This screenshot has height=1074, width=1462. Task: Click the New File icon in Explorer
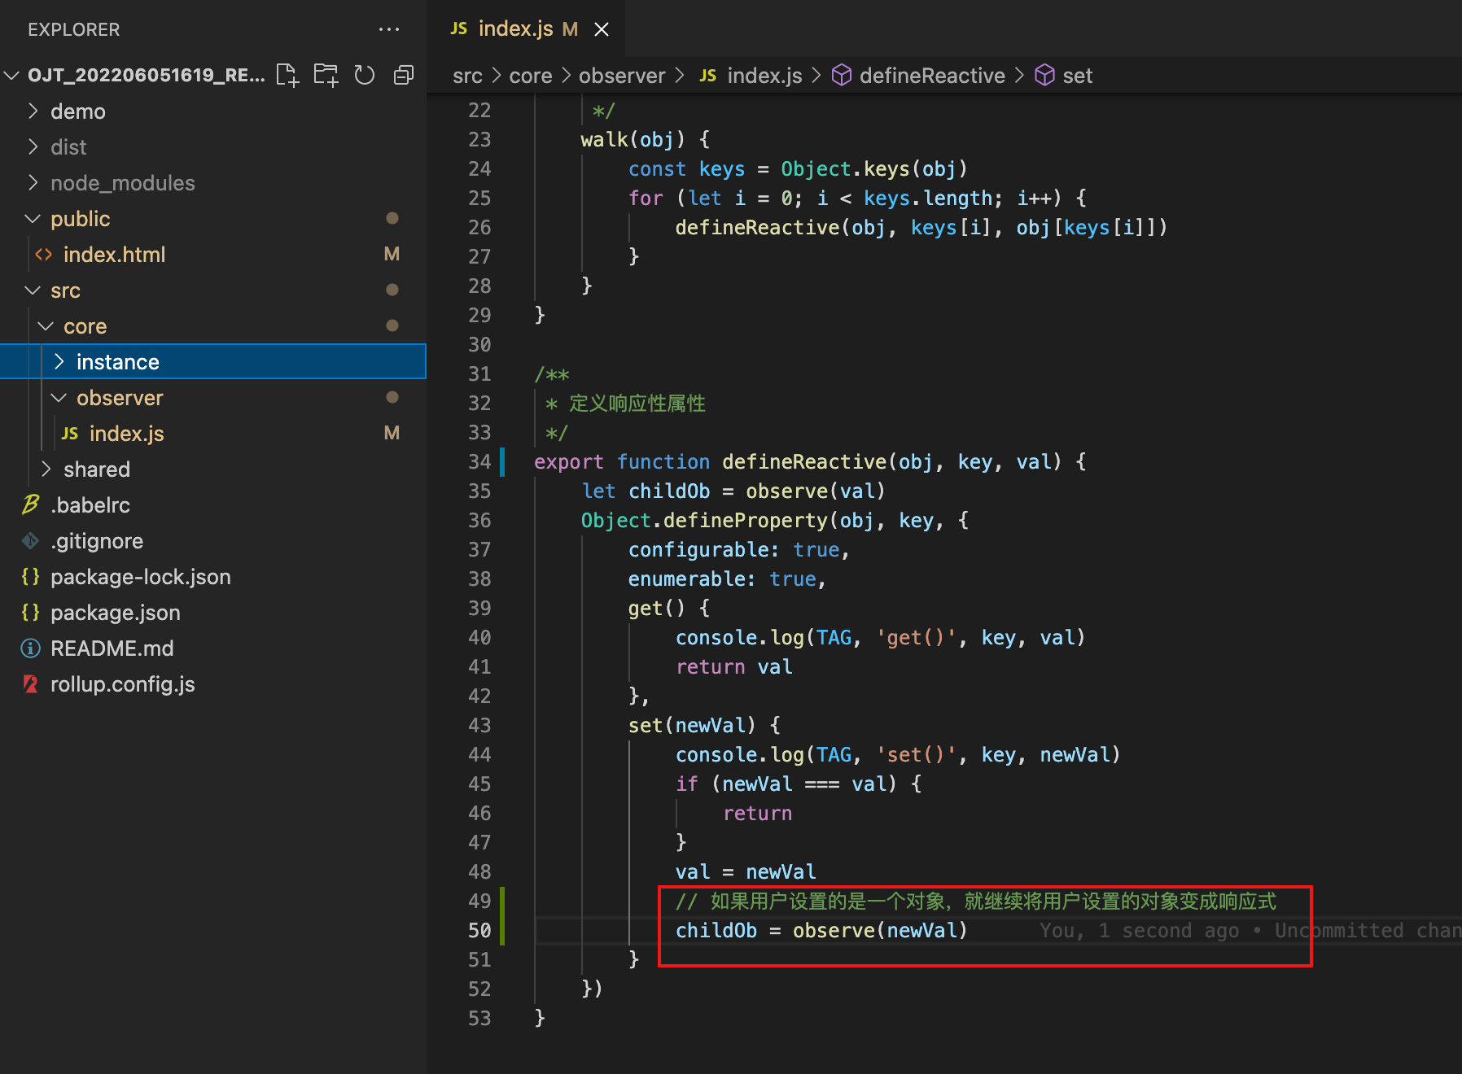[x=287, y=75]
